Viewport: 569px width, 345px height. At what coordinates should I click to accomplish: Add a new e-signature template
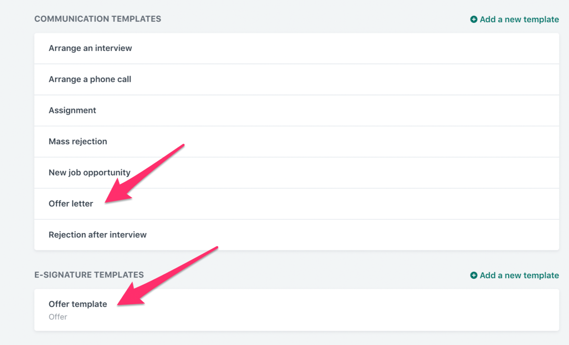[519, 275]
